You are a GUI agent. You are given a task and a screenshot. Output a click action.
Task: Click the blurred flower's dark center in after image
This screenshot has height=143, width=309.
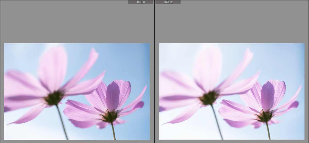click(x=209, y=98)
